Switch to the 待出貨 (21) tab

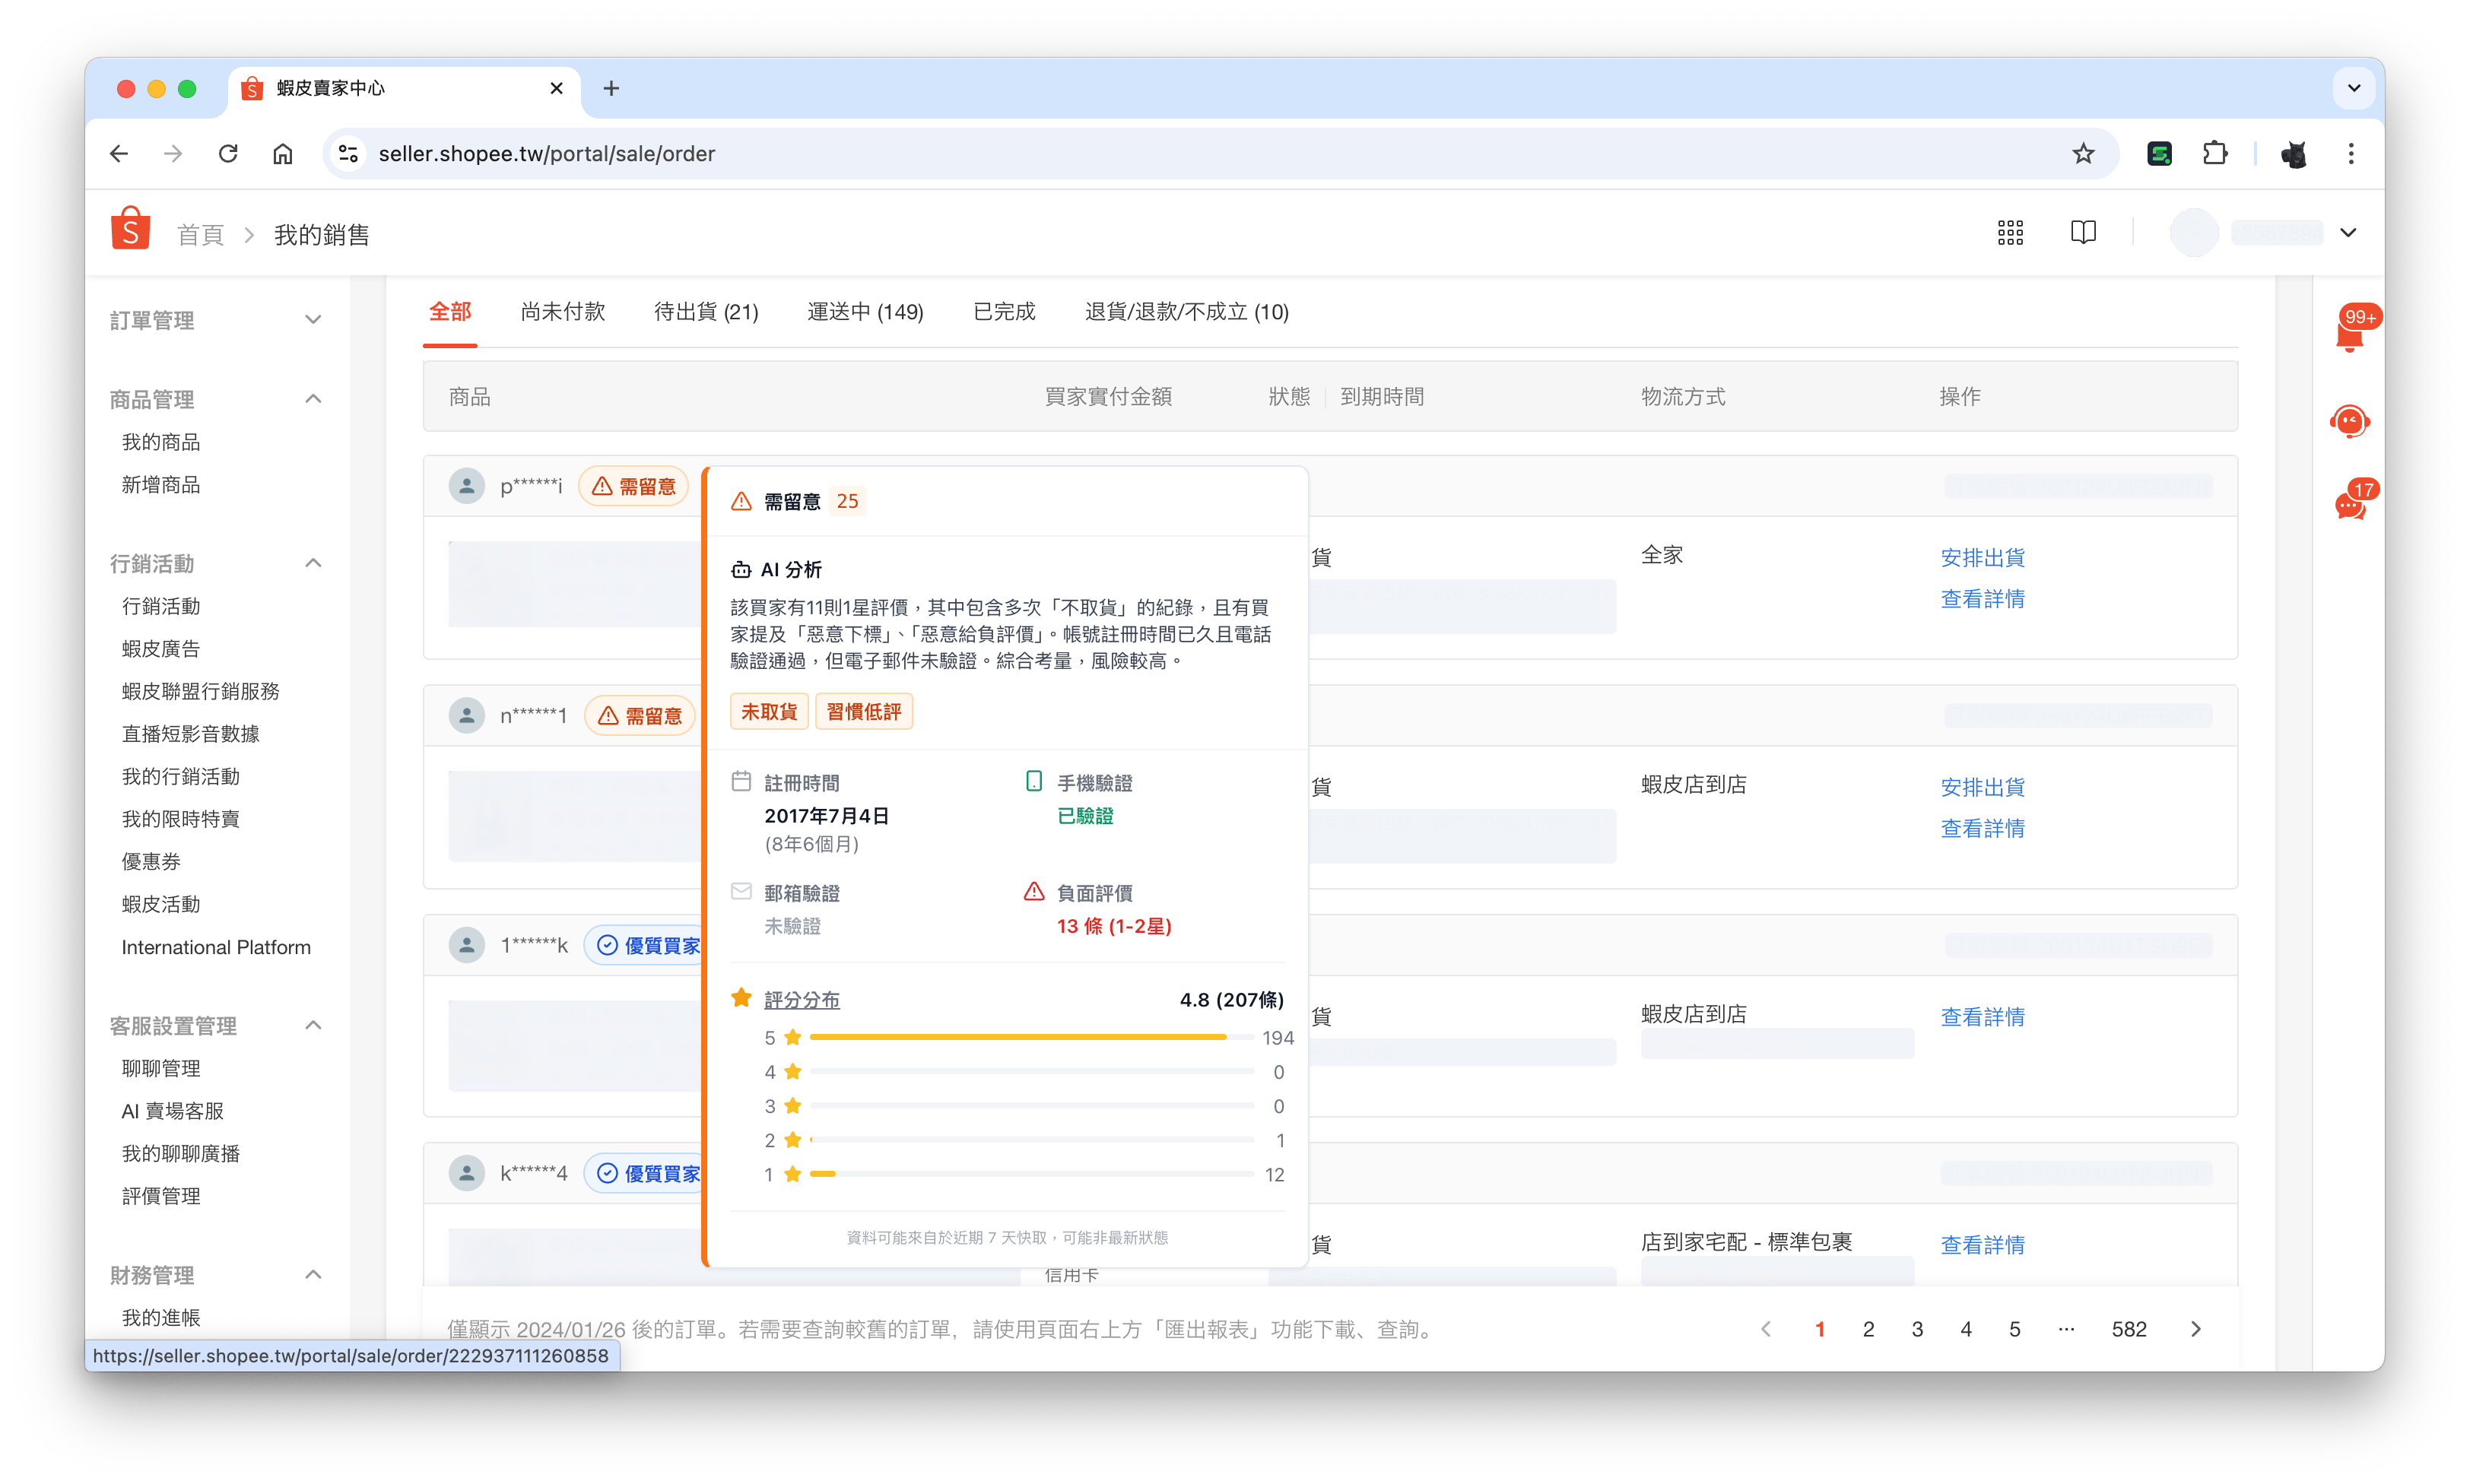pos(706,312)
